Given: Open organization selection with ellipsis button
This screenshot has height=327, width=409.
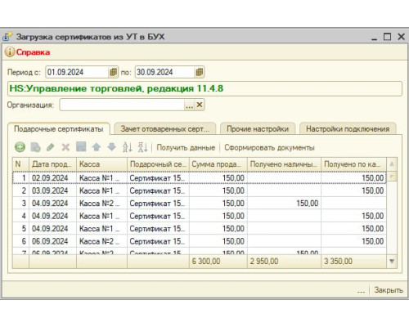Looking at the screenshot, I should click(189, 105).
